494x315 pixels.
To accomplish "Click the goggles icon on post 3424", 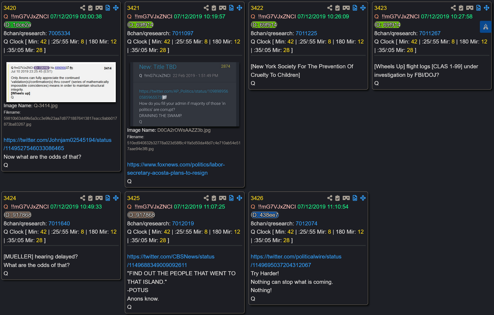I will tap(99, 198).
